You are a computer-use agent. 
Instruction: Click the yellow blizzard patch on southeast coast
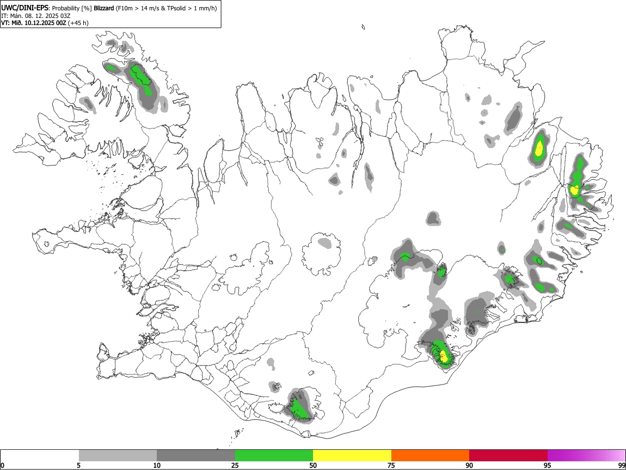[444, 355]
